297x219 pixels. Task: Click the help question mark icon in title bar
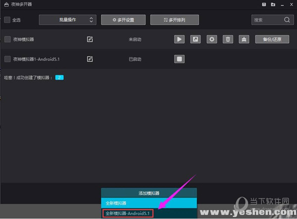coord(263,5)
